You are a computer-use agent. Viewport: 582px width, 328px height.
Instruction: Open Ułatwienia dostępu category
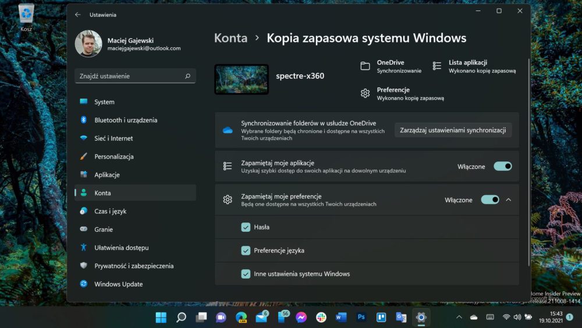[135, 248]
